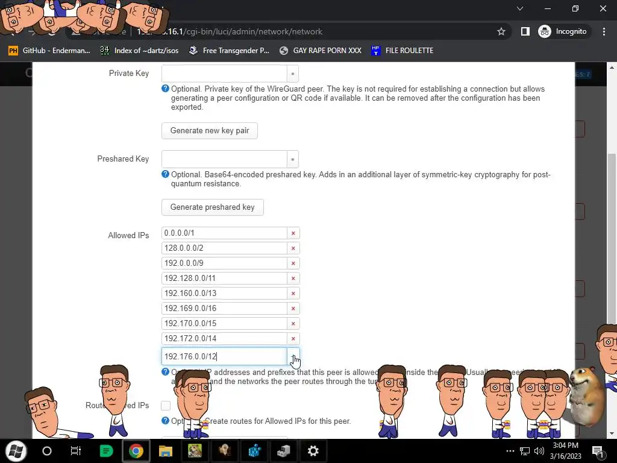Open the tab search dropdown chevron
The width and height of the screenshot is (617, 463).
[x=520, y=8]
